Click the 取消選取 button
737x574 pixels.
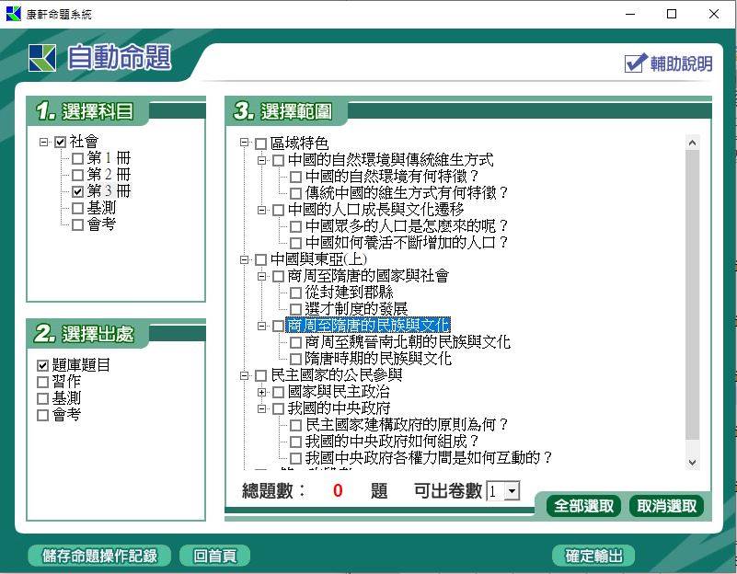click(x=666, y=506)
